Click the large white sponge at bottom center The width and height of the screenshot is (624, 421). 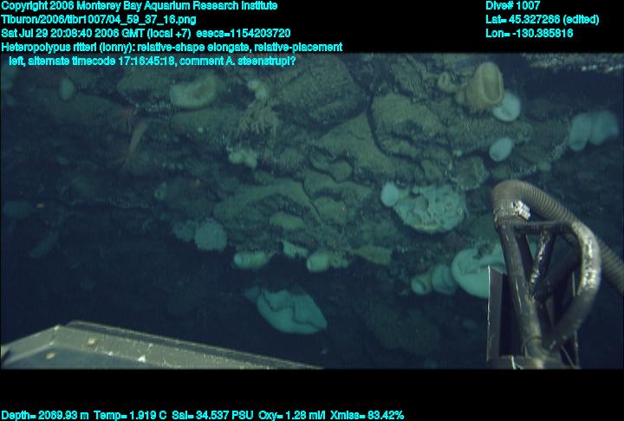point(291,309)
